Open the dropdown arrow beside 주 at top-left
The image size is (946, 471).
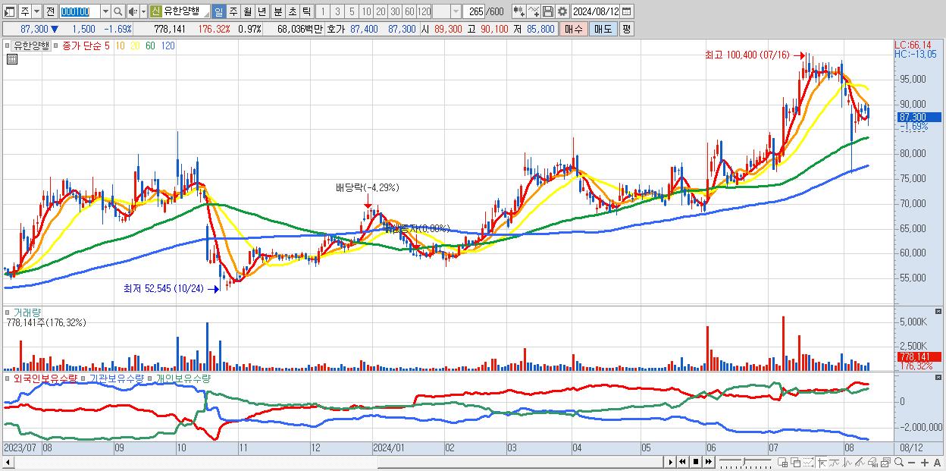[36, 11]
